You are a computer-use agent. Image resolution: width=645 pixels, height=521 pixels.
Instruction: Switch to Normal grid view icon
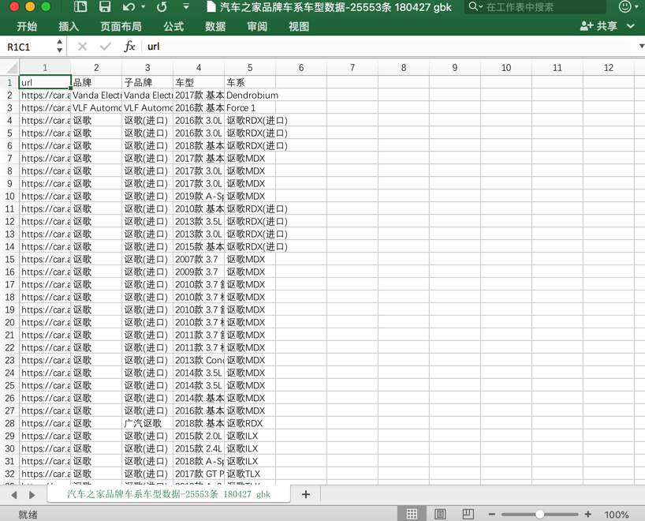(412, 514)
